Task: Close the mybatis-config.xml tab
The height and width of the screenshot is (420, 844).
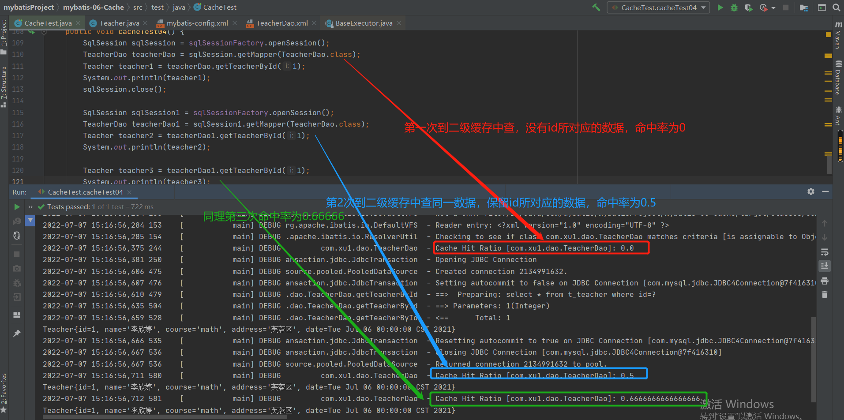Action: pyautogui.click(x=234, y=23)
